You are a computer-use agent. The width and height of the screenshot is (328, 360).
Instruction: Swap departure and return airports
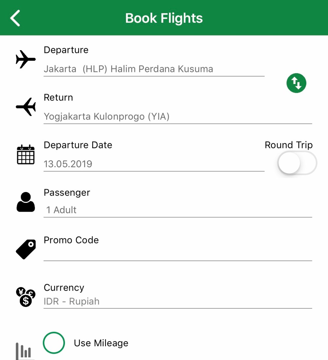pos(296,83)
